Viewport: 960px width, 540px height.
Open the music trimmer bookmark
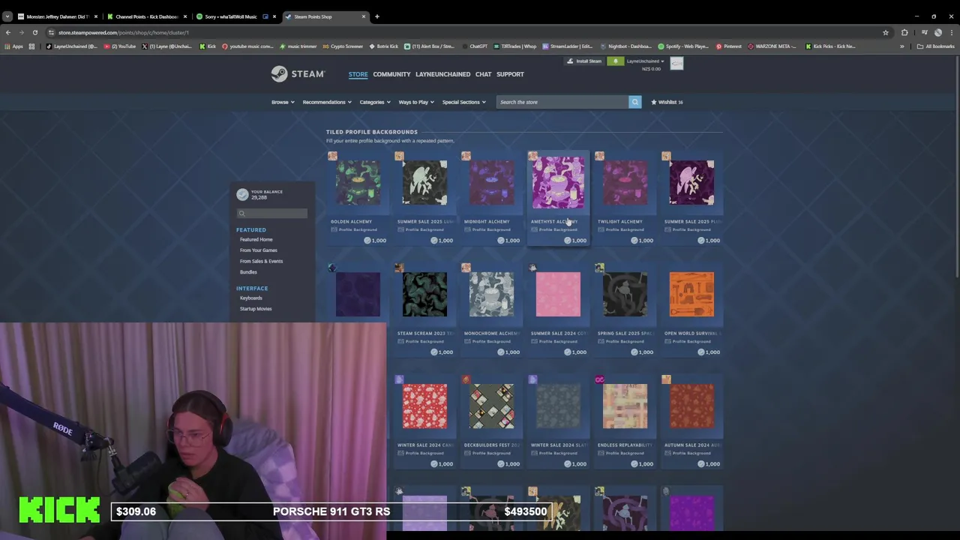[x=297, y=46]
